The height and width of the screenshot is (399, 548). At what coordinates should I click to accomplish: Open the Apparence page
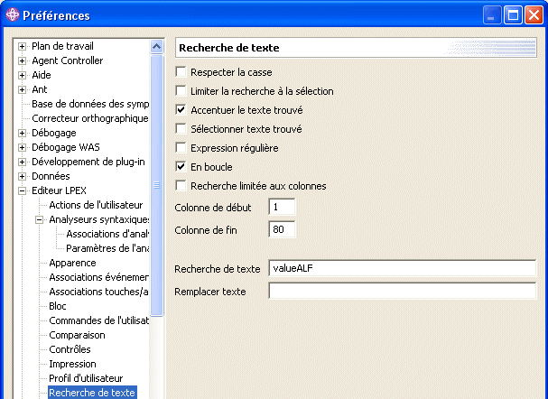tap(72, 263)
